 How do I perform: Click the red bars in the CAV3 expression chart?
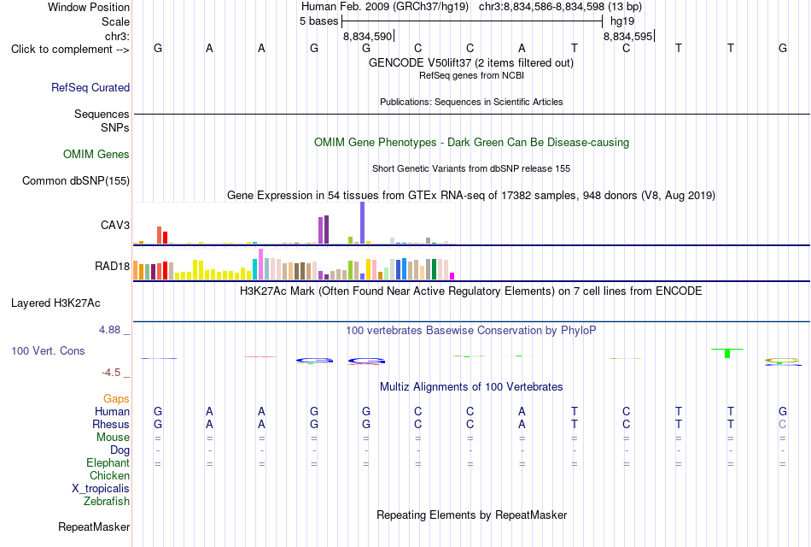pos(162,235)
